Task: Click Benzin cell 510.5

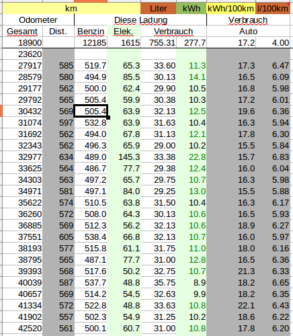Action: click(91, 203)
